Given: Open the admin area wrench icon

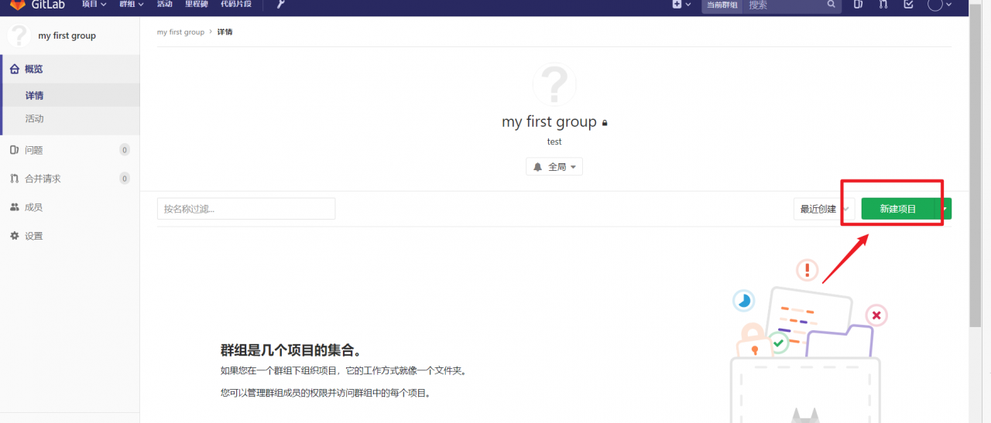Looking at the screenshot, I should (280, 5).
